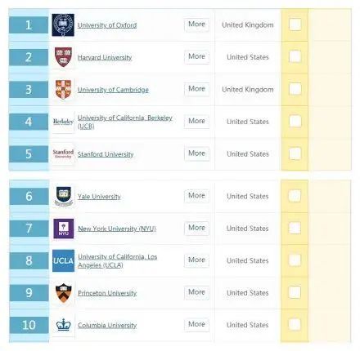Screen dimensions: 360x351
Task: Tick the compare checkbox for Columbia University
Action: pos(295,324)
